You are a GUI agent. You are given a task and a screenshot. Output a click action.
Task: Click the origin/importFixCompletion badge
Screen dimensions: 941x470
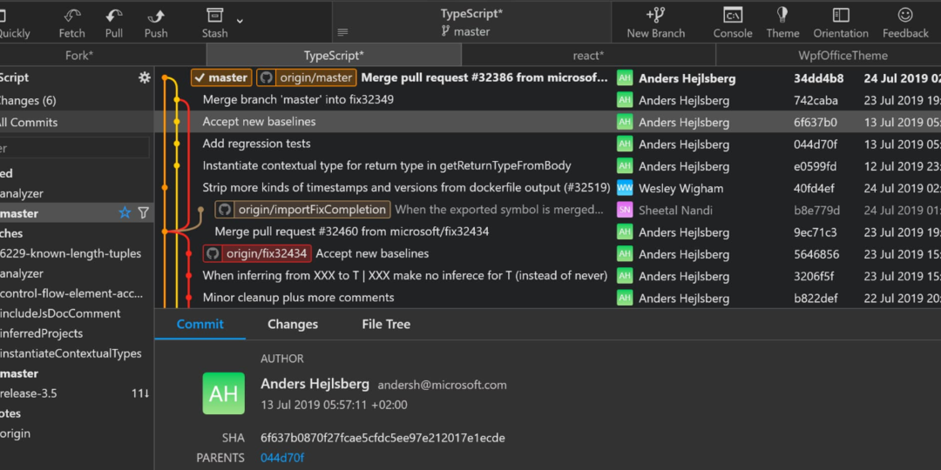coord(303,210)
